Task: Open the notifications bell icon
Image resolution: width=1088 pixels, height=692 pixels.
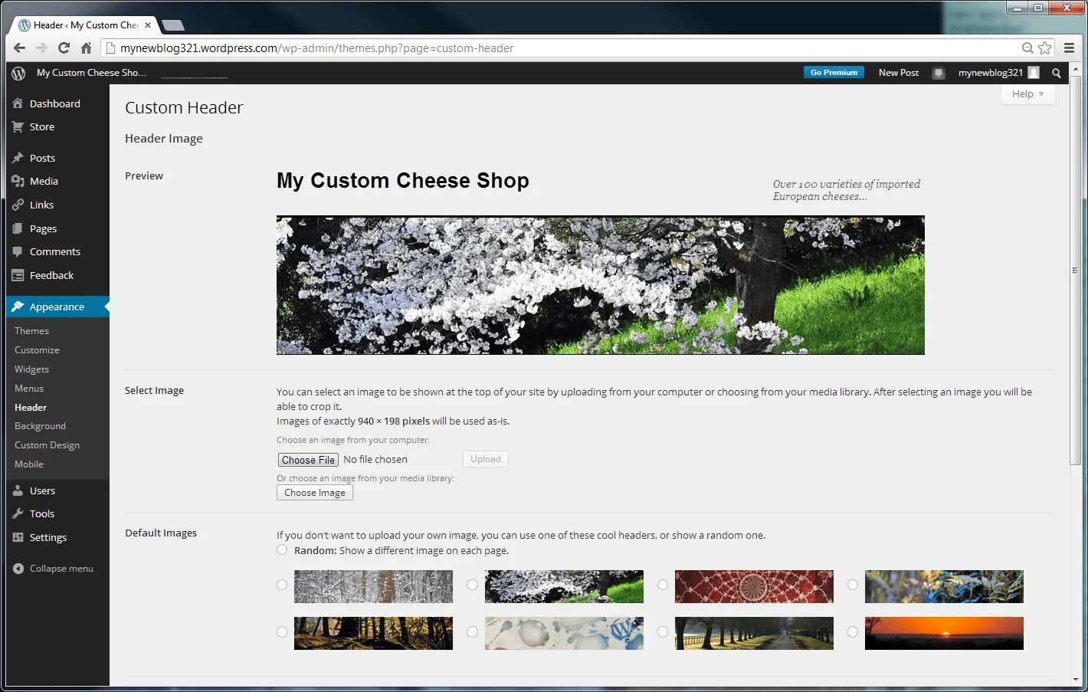Action: [x=939, y=73]
